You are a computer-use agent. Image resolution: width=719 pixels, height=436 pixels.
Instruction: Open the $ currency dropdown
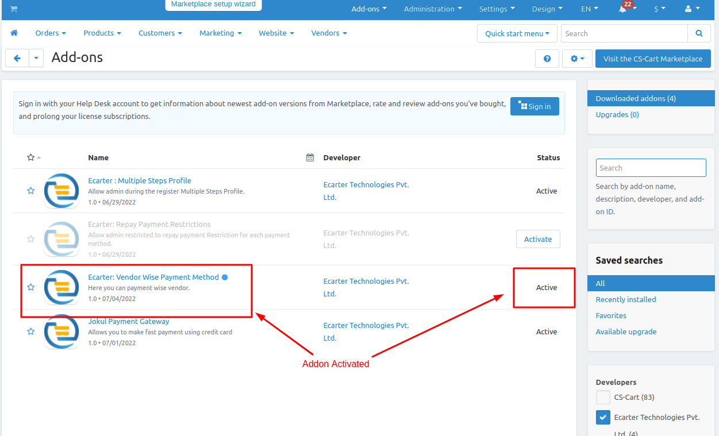(660, 9)
